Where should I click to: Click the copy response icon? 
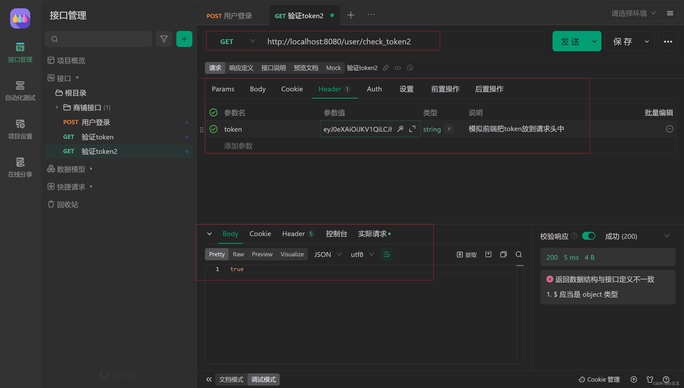click(503, 254)
